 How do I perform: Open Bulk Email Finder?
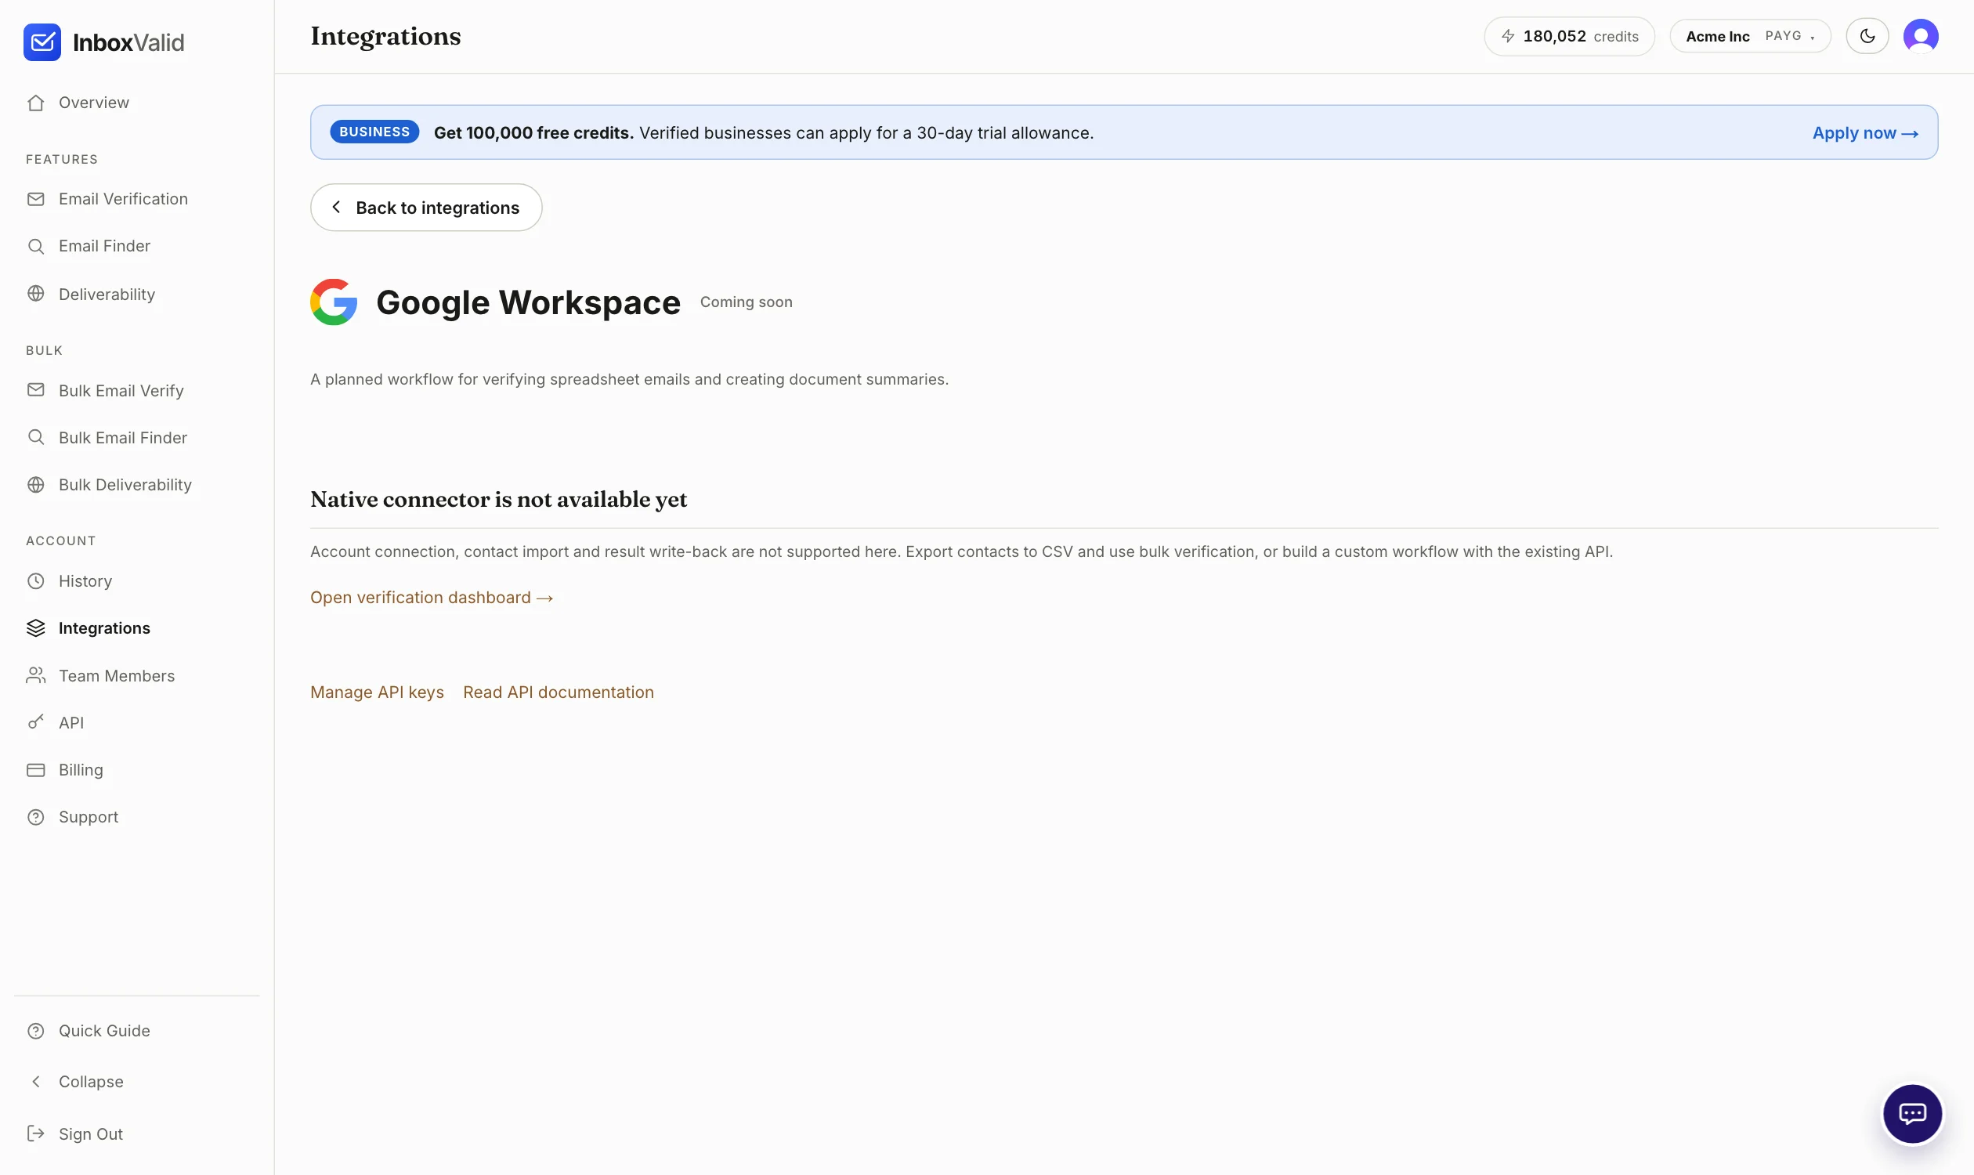122,438
